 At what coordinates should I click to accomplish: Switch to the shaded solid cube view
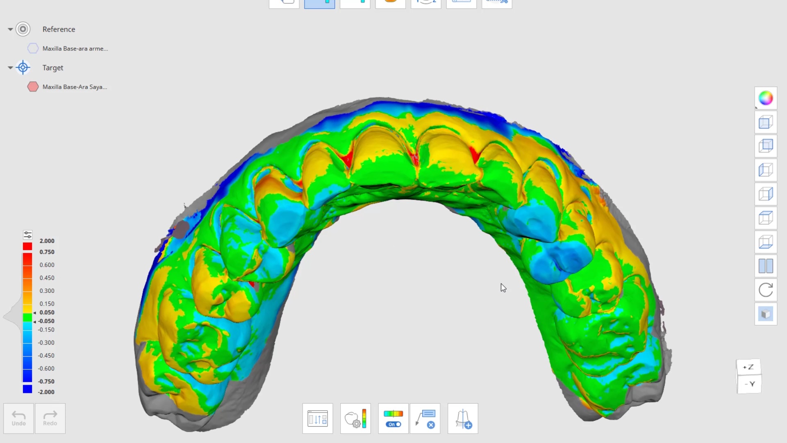[765, 314]
